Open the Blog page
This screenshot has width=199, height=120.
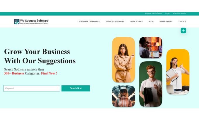[151, 22]
